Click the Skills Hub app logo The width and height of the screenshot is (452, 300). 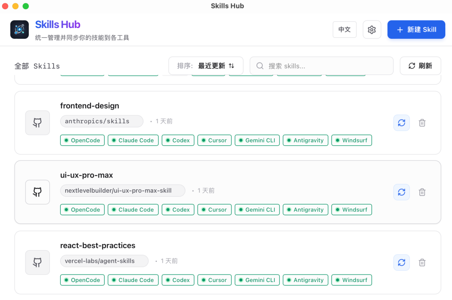(20, 30)
